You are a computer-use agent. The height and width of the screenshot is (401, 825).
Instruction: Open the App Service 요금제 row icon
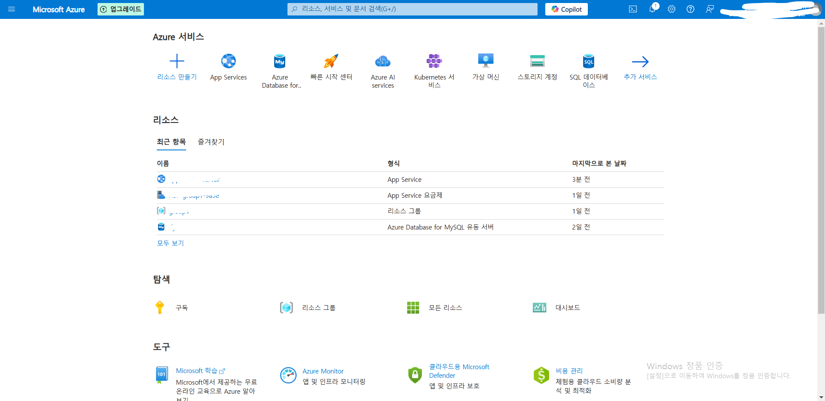tap(161, 195)
